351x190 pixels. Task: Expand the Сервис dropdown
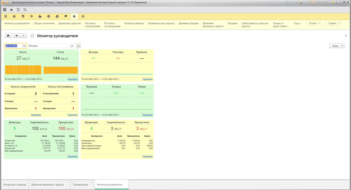[333, 23]
